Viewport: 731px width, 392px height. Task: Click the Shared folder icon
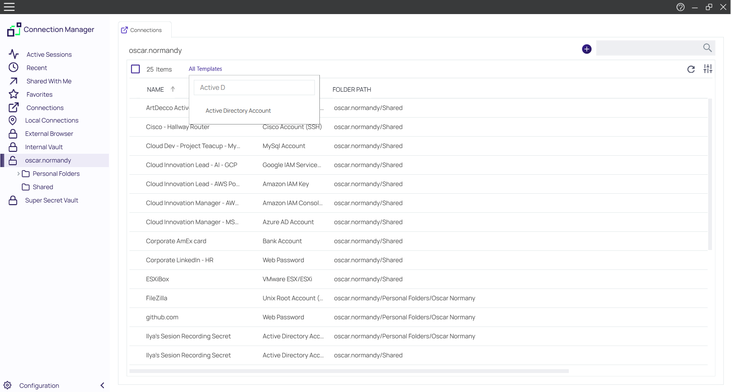(x=26, y=187)
